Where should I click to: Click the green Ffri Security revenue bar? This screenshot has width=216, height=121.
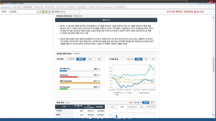[x=64, y=89]
